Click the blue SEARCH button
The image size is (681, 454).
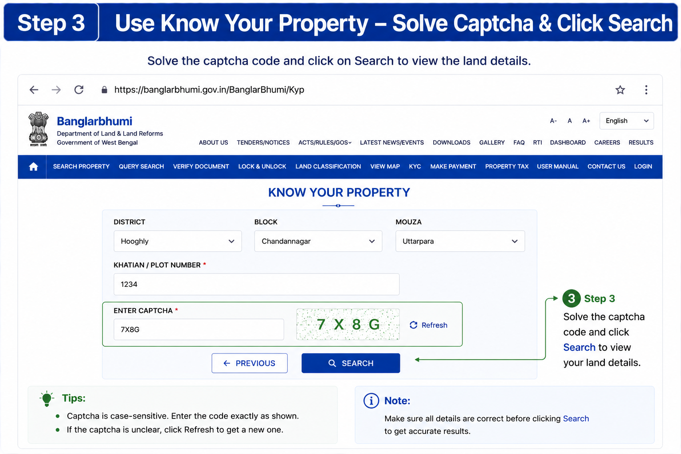(x=351, y=363)
